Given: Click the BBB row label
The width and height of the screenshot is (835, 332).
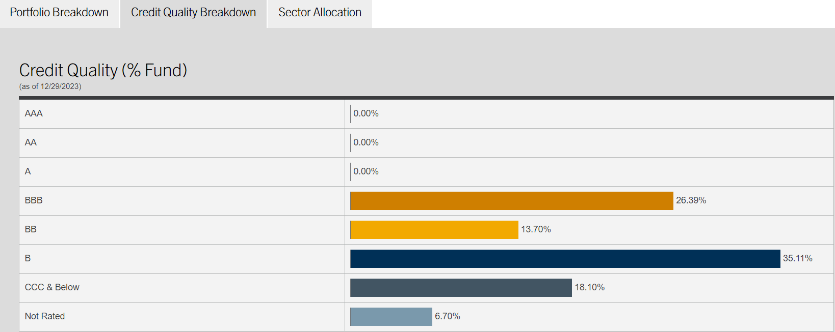Looking at the screenshot, I should (34, 200).
